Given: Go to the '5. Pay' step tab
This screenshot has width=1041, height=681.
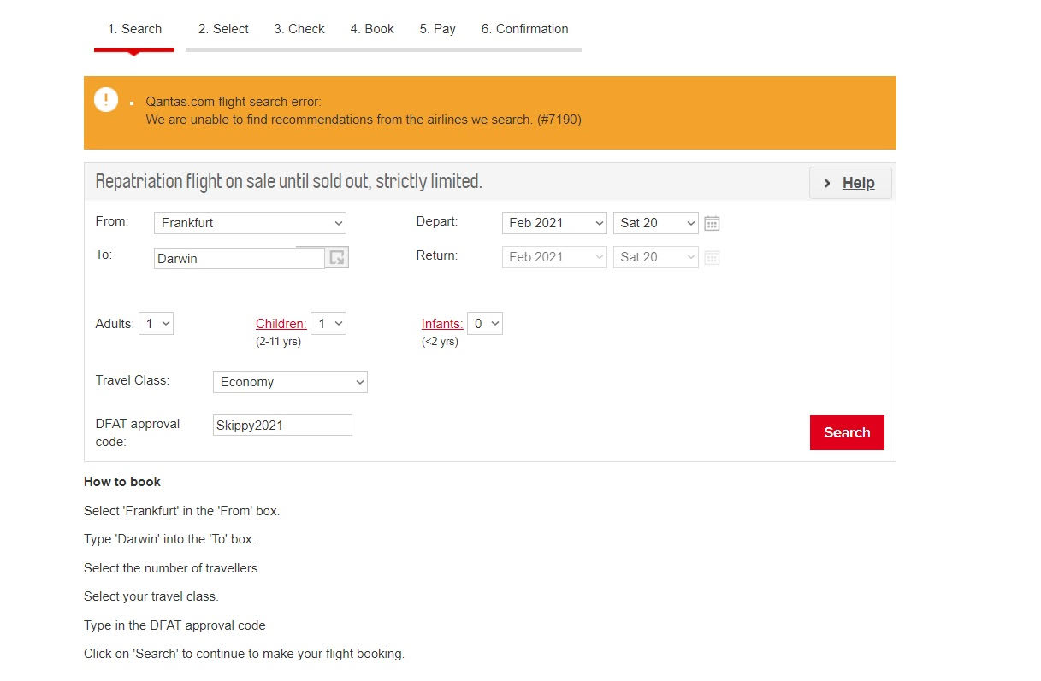Looking at the screenshot, I should (437, 29).
